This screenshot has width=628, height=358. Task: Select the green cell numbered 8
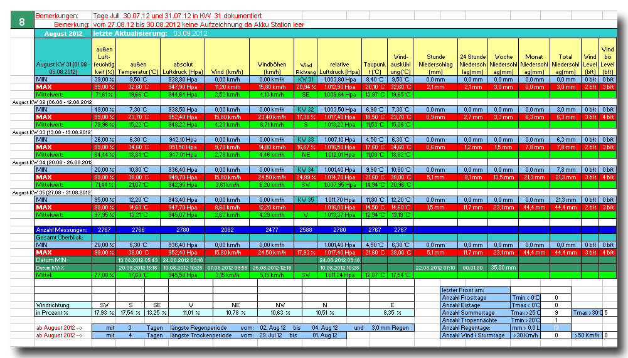22,21
